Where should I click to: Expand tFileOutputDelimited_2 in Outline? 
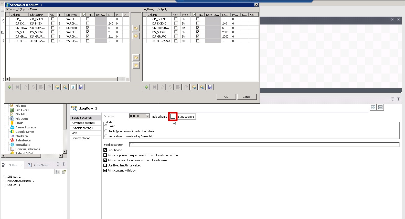click(4, 181)
